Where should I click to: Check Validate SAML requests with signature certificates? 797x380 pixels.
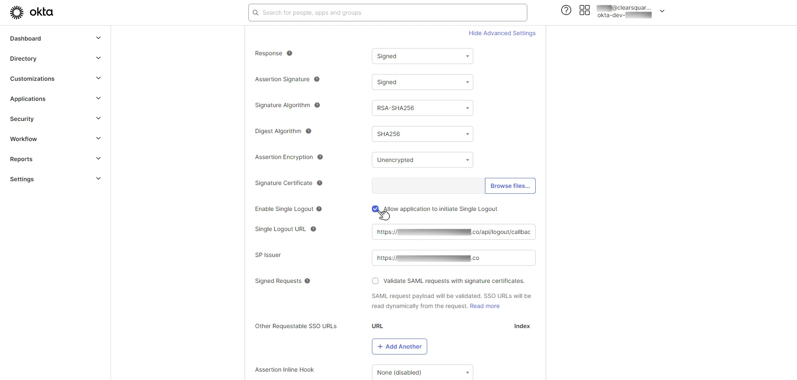pos(375,281)
